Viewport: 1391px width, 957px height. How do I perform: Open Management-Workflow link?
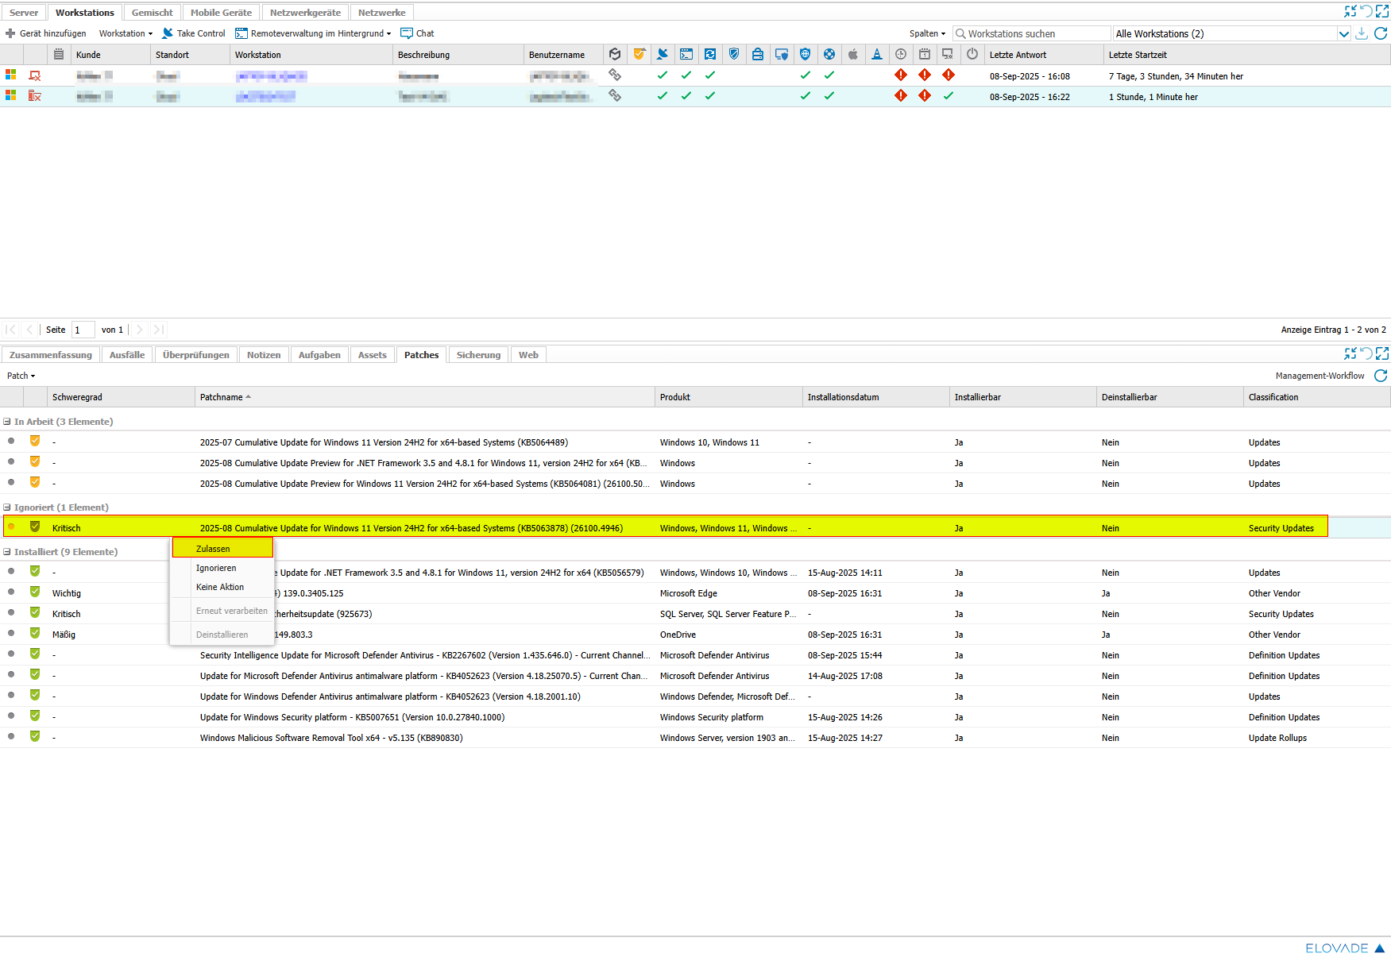point(1320,376)
